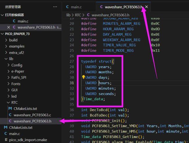
Task: Open the explorer more actions ellipsis menu
Action: (55, 7)
